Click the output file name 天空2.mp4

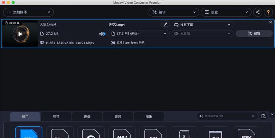click(117, 25)
